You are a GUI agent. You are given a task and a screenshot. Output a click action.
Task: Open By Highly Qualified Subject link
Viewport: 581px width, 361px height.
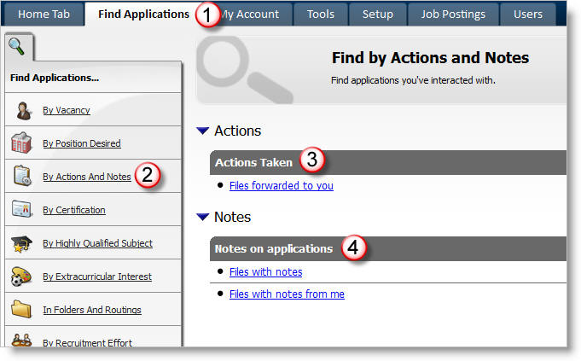97,243
